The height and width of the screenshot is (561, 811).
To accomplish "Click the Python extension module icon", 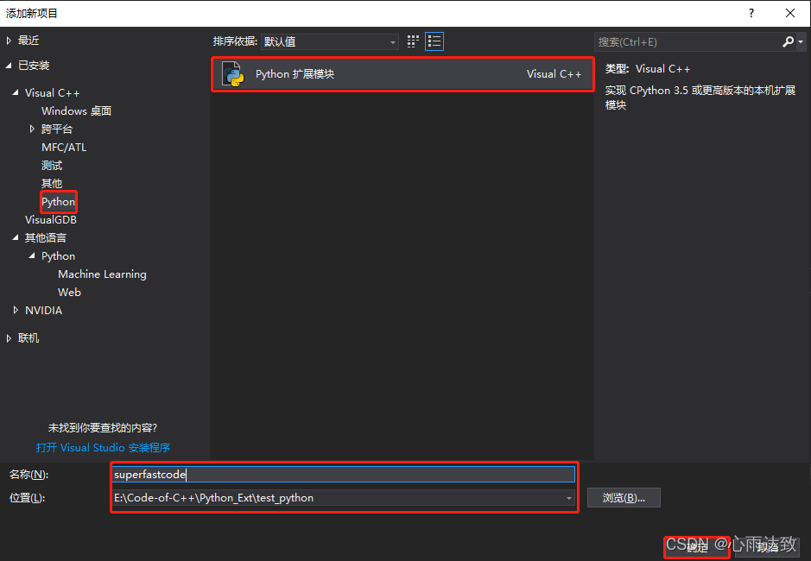I will click(x=232, y=74).
